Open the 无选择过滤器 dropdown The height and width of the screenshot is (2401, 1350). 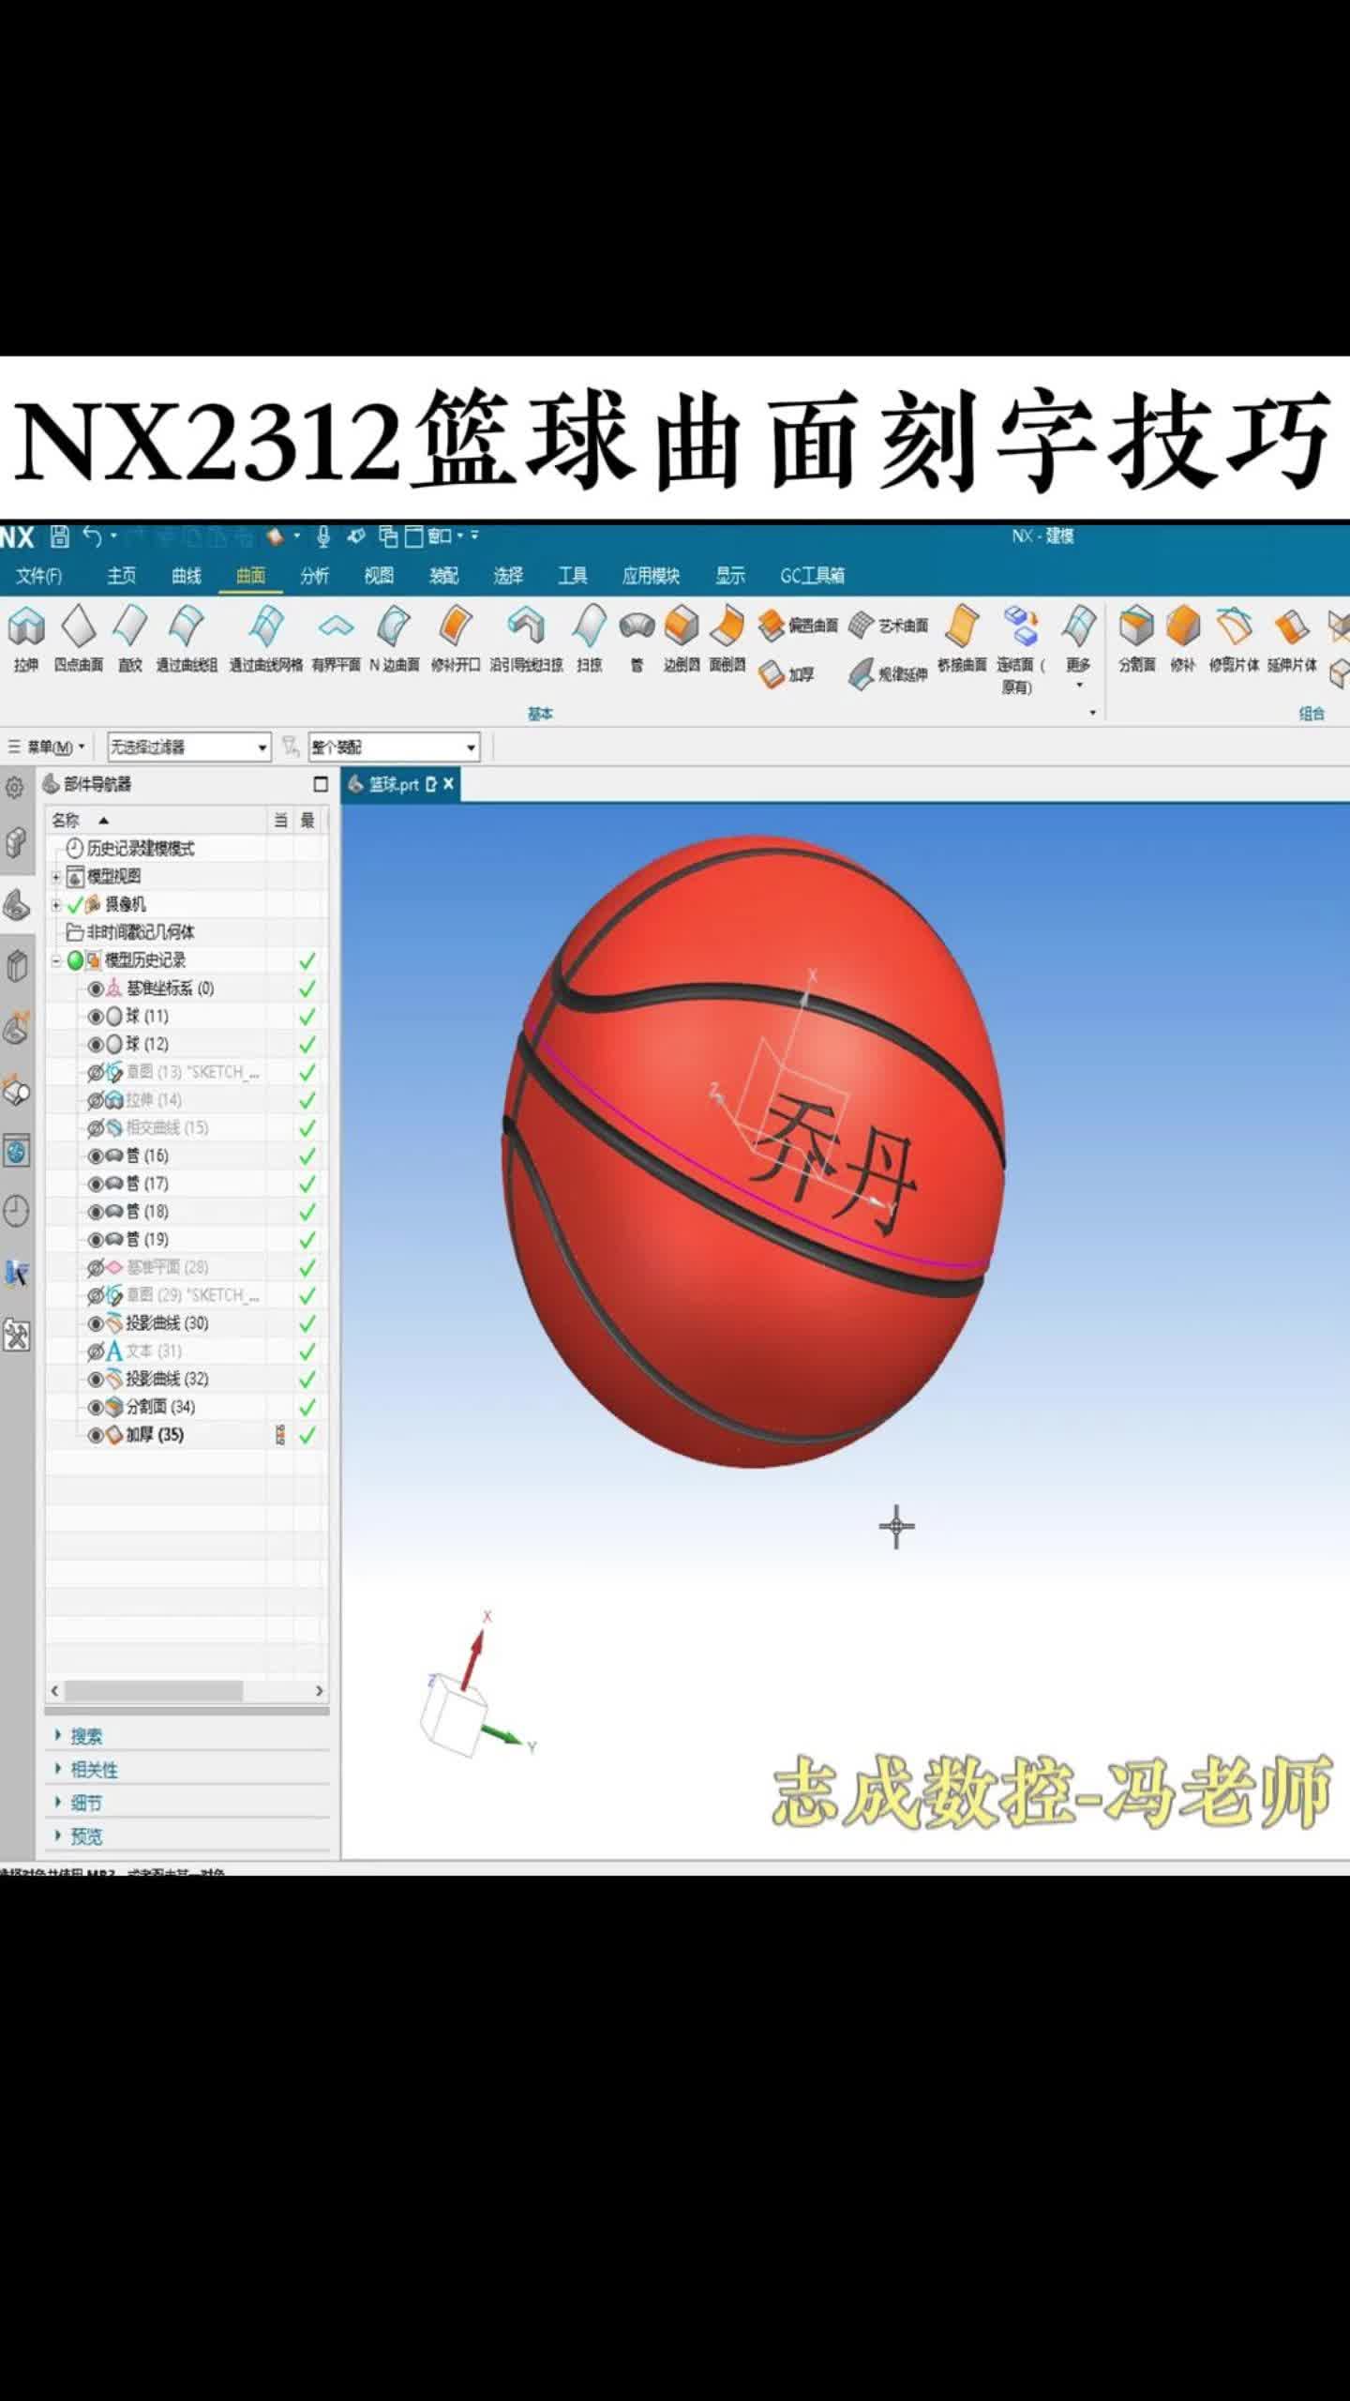click(189, 747)
